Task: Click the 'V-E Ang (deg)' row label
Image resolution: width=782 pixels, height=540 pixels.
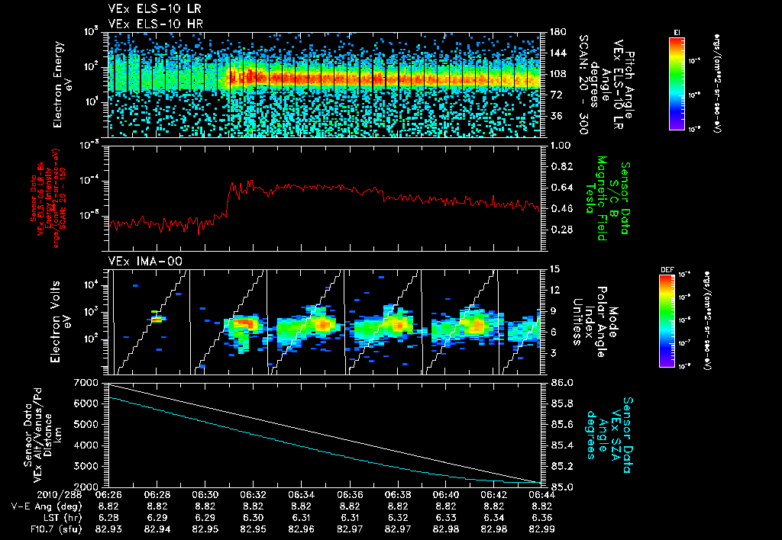Action: pyautogui.click(x=47, y=506)
